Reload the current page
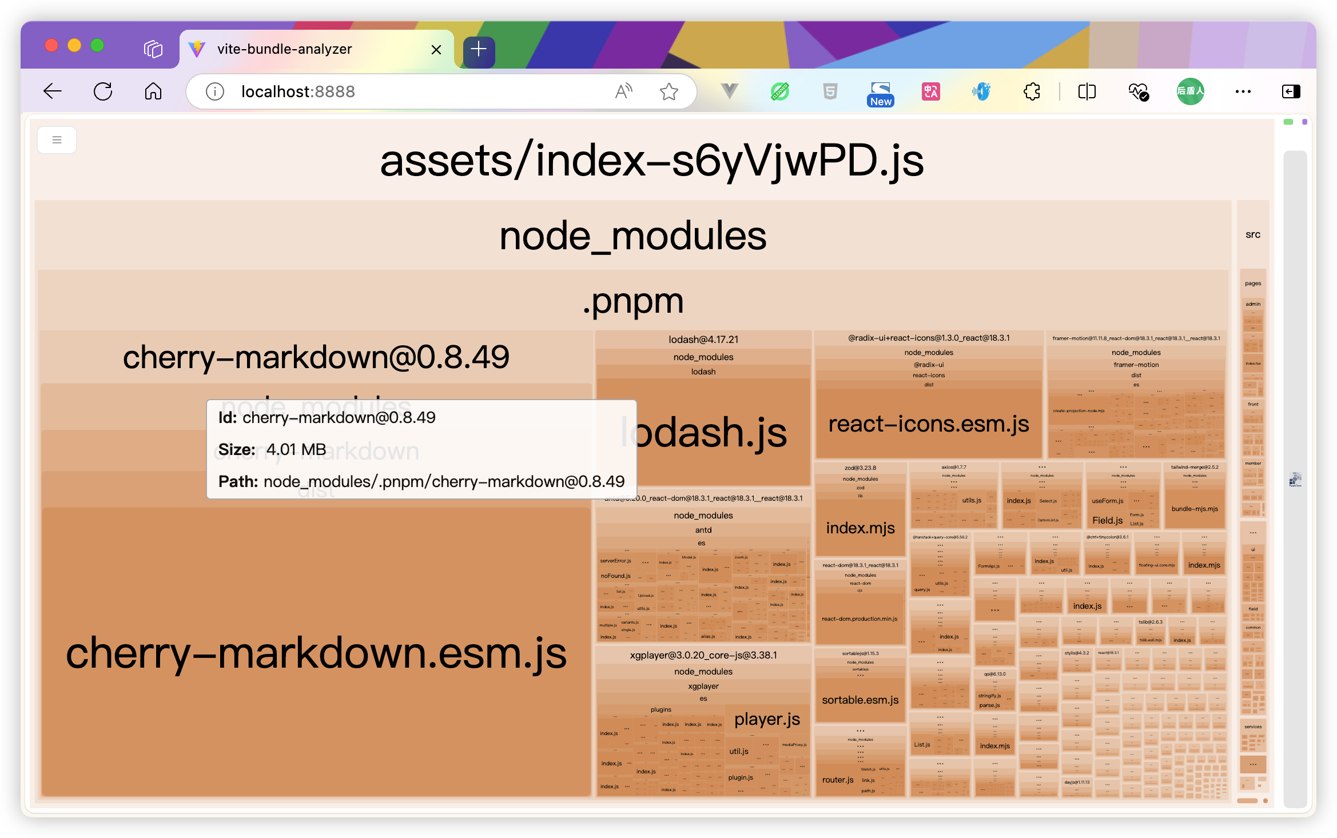 (103, 91)
